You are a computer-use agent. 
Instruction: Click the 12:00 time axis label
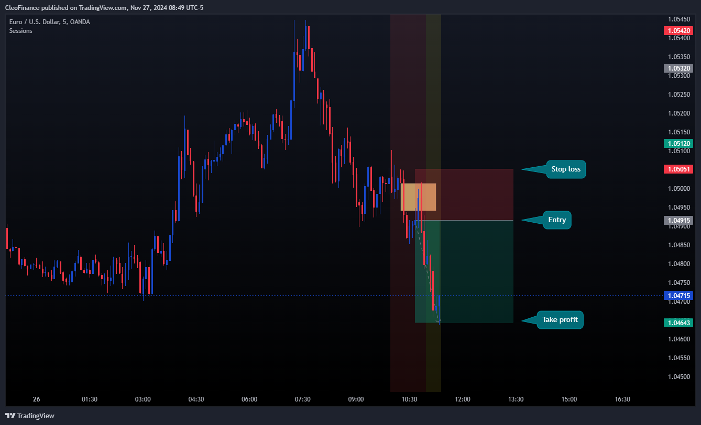pos(463,399)
